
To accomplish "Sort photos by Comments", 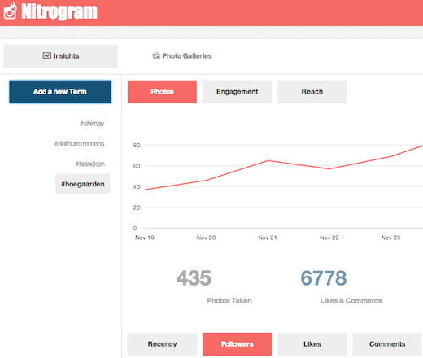I will pos(387,344).
